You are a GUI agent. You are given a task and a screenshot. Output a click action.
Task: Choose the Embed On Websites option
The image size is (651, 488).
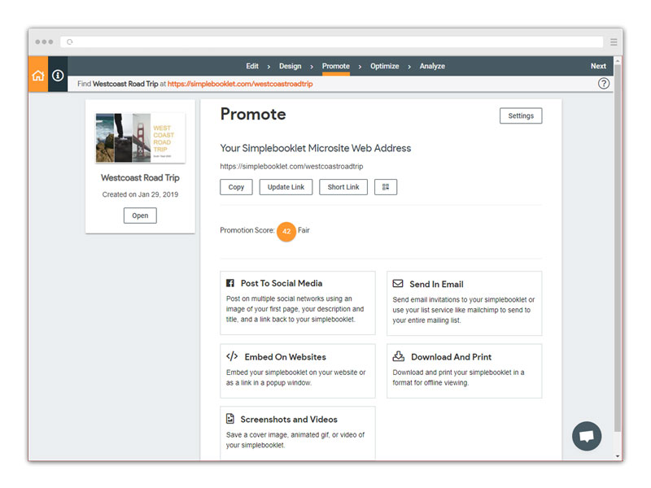click(x=298, y=370)
